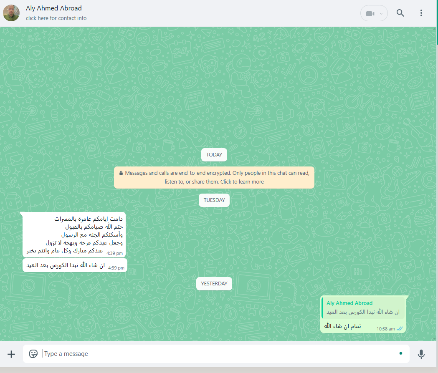Viewport: 438px width, 373px height.
Task: Open the attach plus menu
Action: tap(11, 354)
